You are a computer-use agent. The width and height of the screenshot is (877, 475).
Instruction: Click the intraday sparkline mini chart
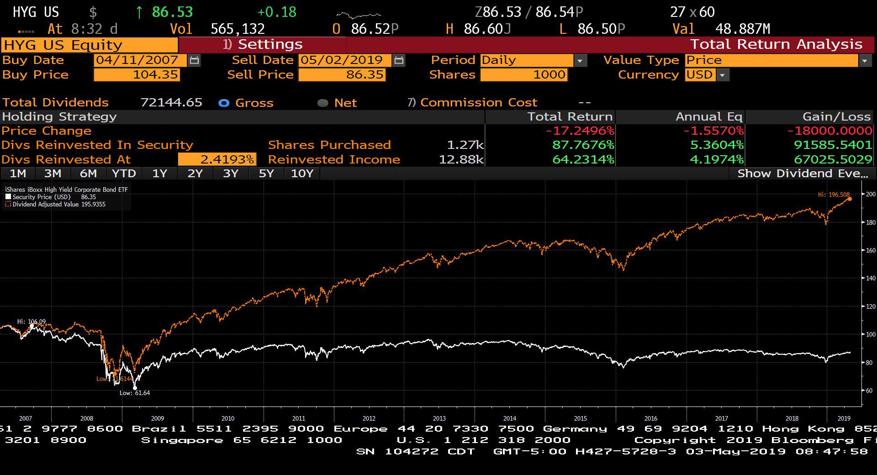[359, 16]
